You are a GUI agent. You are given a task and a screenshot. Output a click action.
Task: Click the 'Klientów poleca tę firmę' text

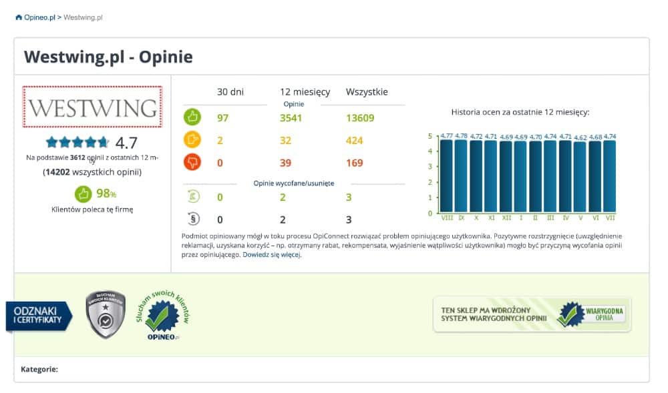click(x=92, y=210)
